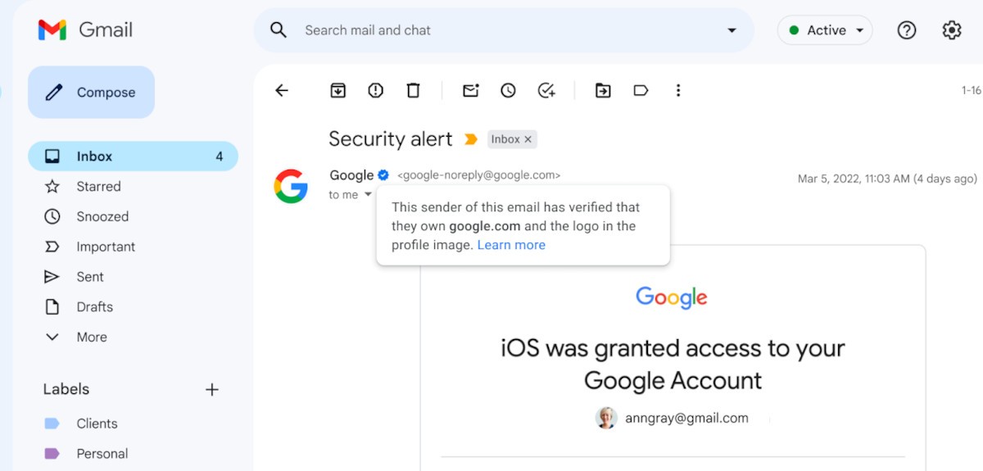Image resolution: width=983 pixels, height=471 pixels.
Task: Open the Starred folder
Action: click(x=133, y=187)
